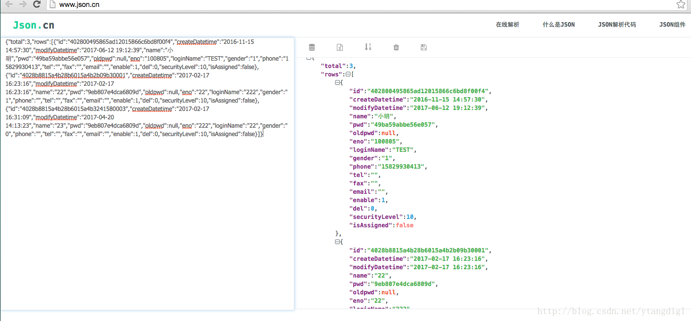Click the "rows" key in the tree

point(331,74)
